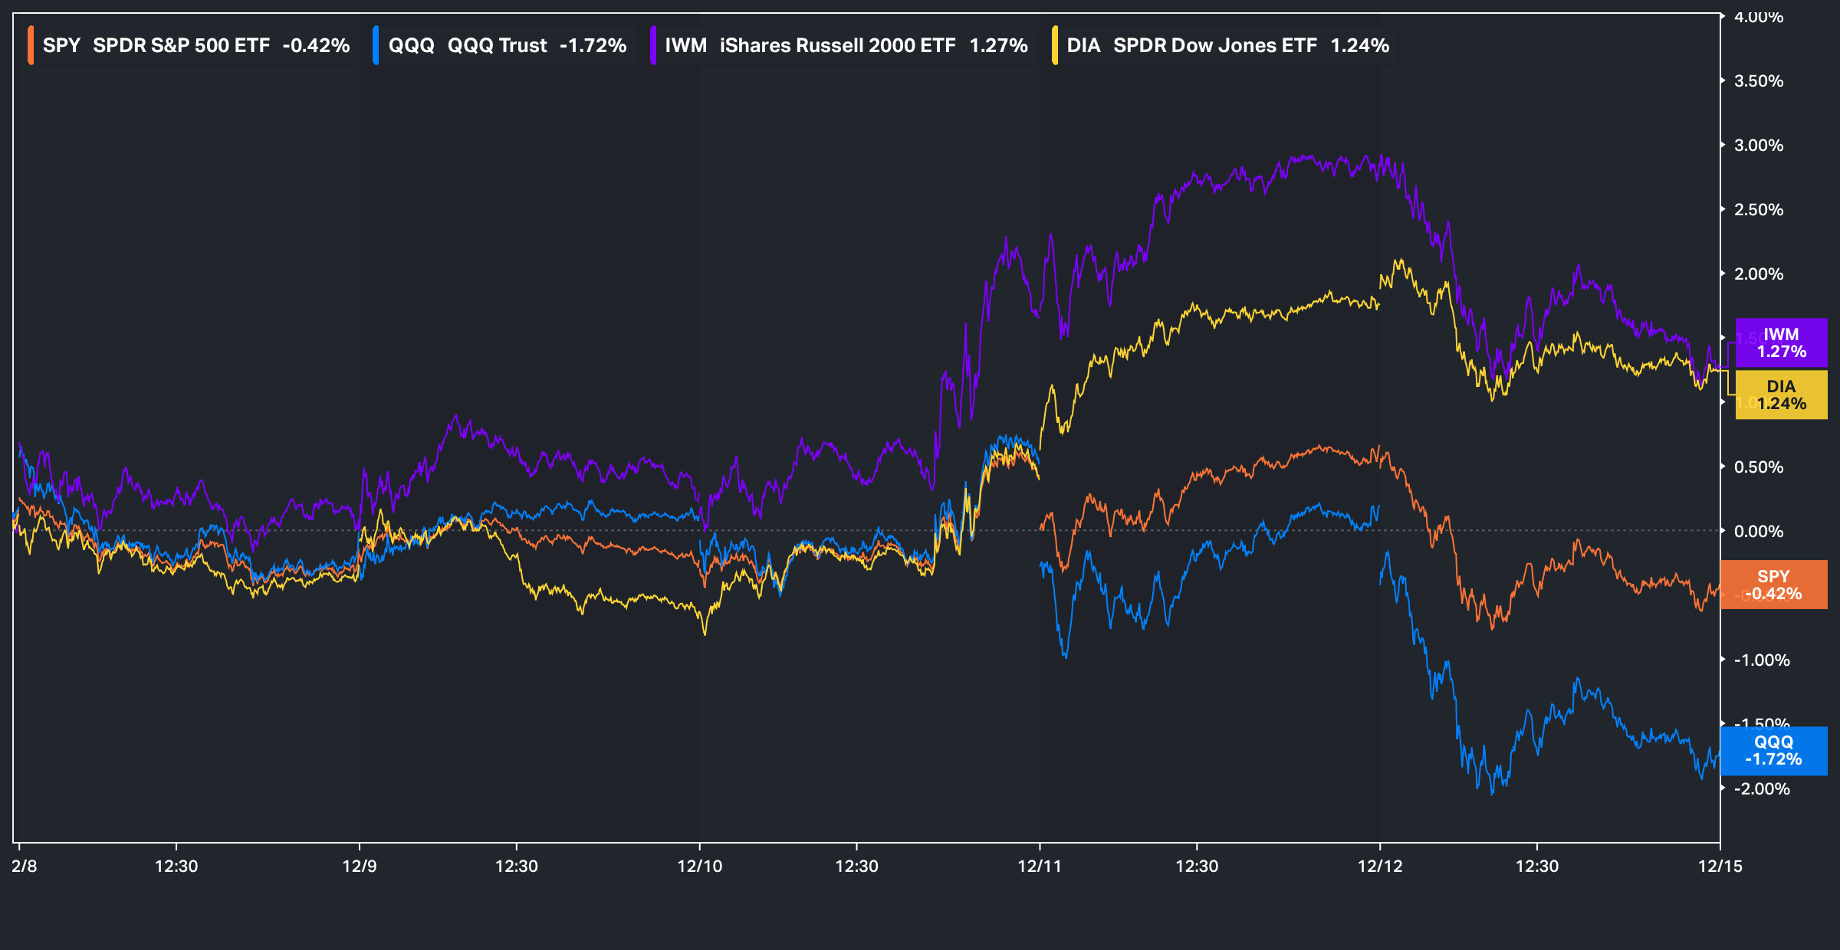Viewport: 1840px width, 950px height.
Task: Click the 12/15 date label on time axis
Action: coord(1720,866)
